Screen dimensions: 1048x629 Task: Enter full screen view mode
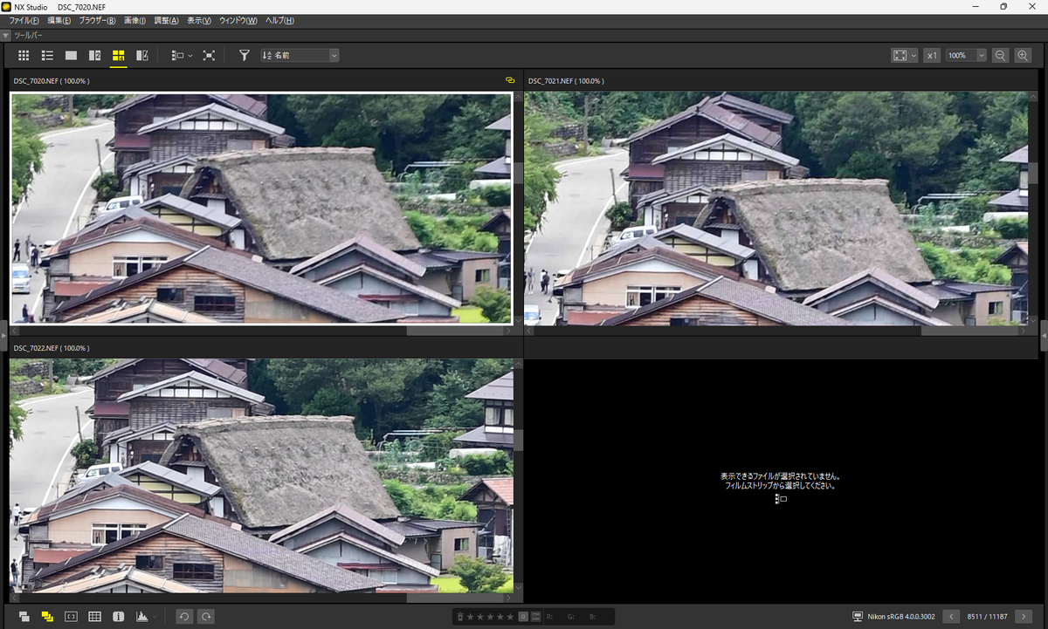[x=209, y=55]
